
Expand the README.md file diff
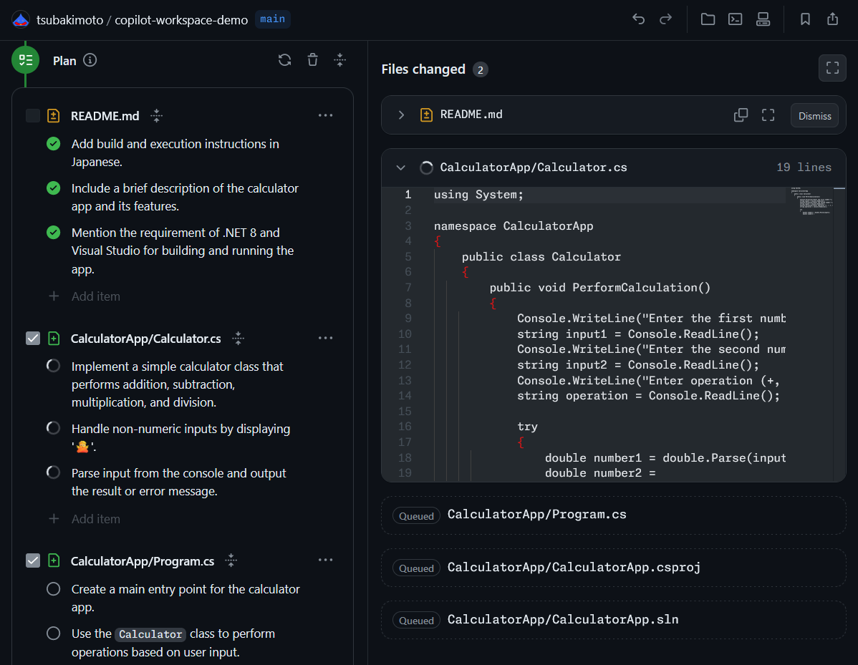coord(401,115)
